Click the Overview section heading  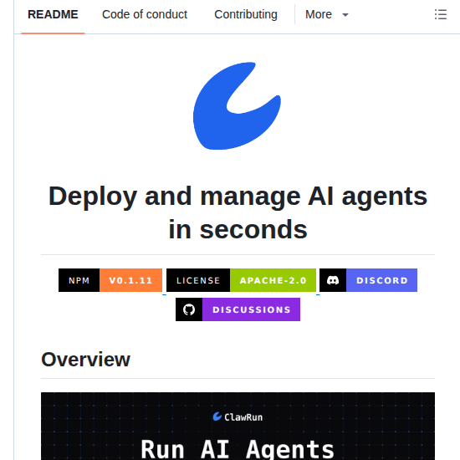[x=85, y=360]
